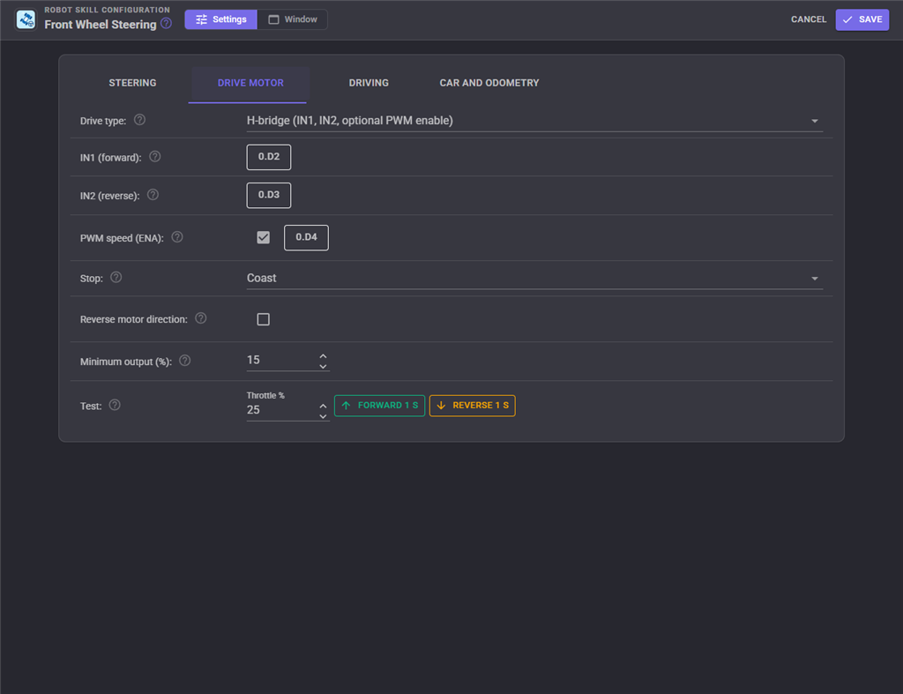The width and height of the screenshot is (903, 694).
Task: Disable the PWM speed (ENA) checkbox
Action: tap(263, 237)
